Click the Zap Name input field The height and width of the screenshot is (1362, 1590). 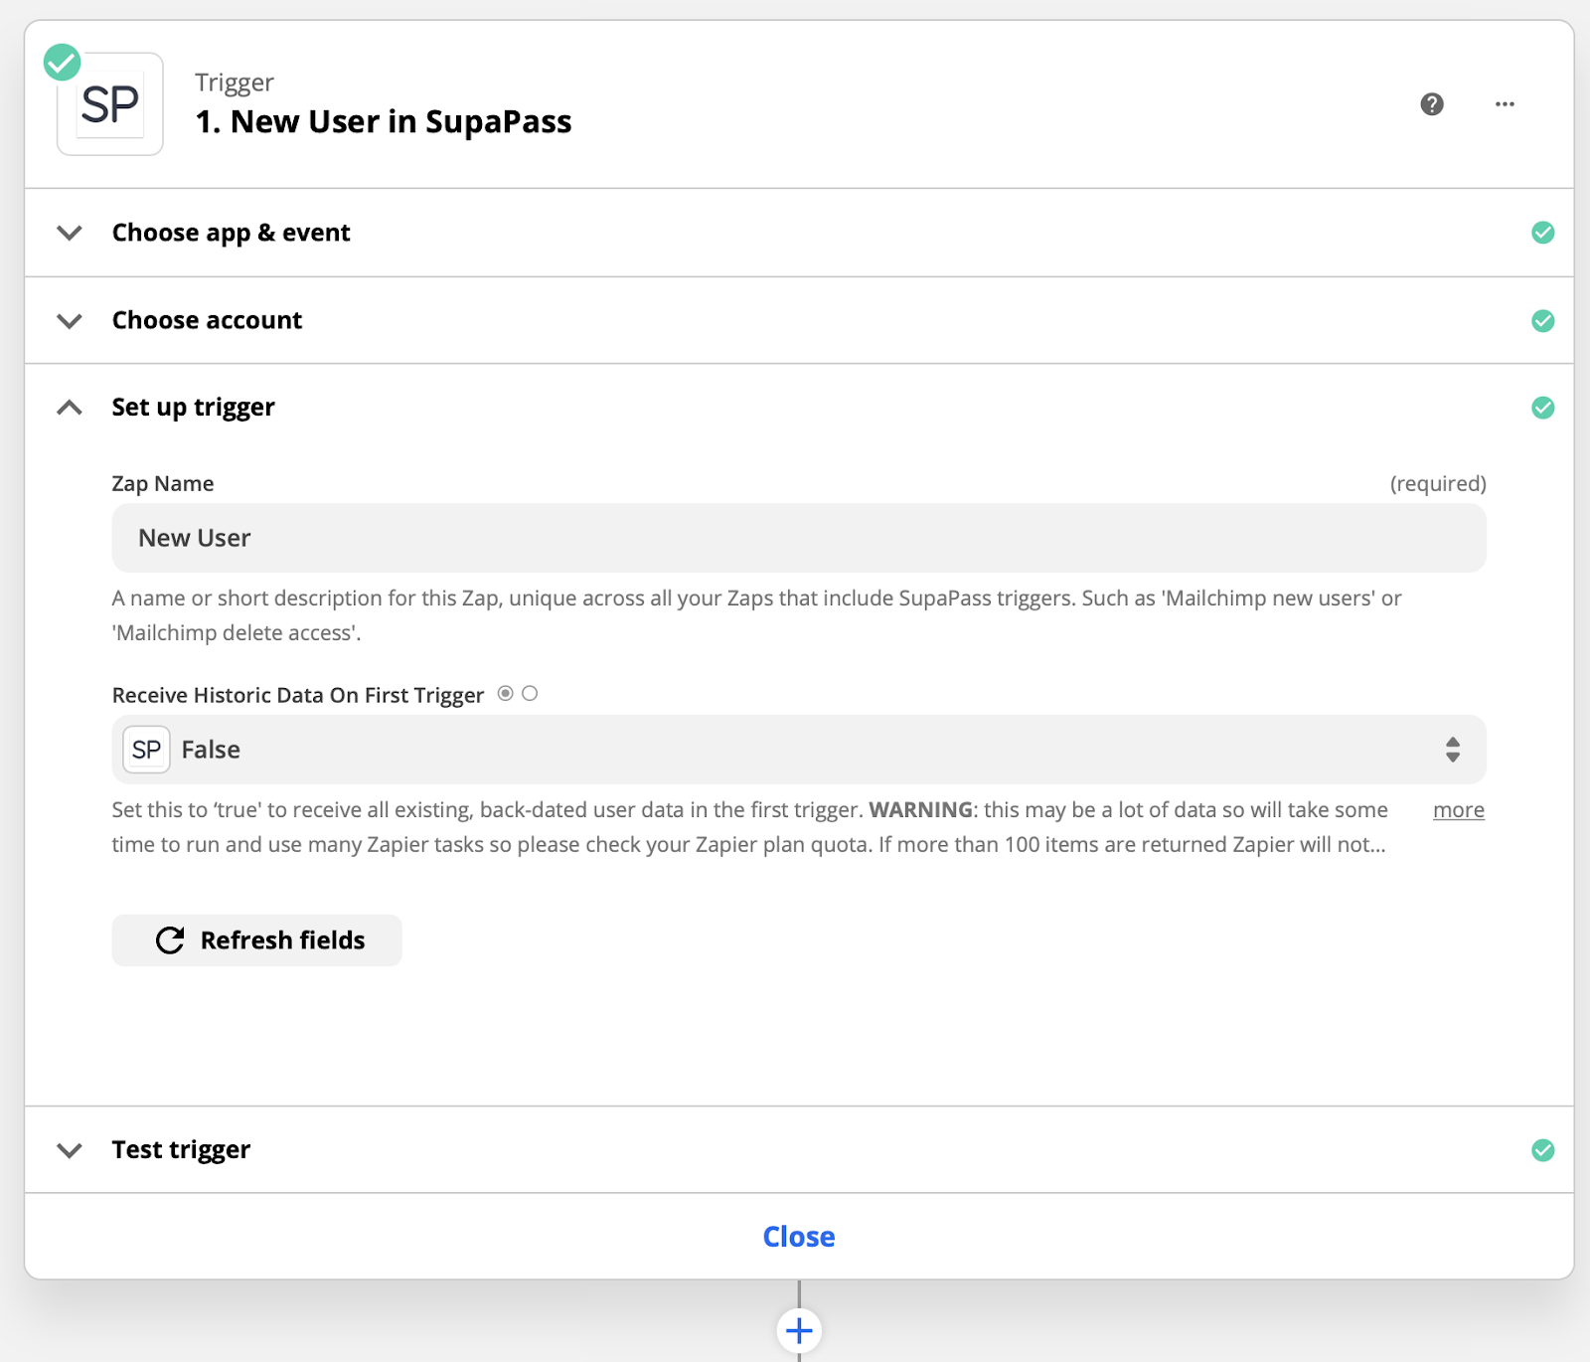click(799, 538)
